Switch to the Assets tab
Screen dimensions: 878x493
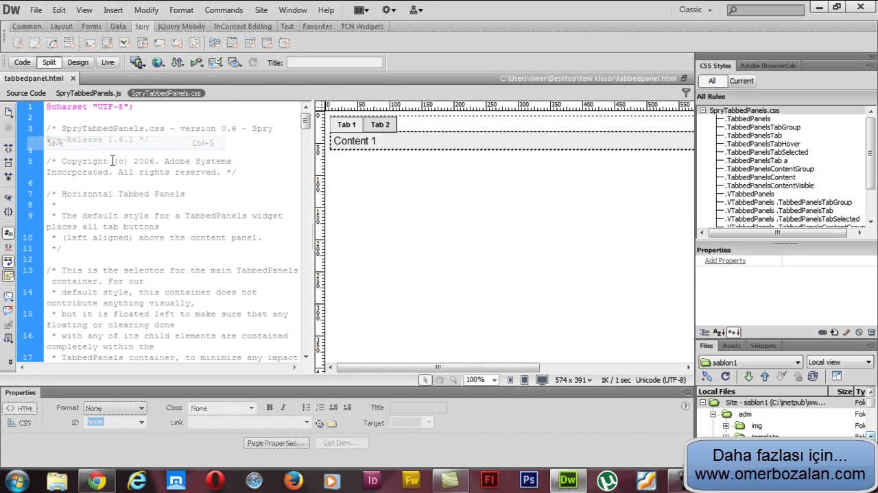point(731,346)
